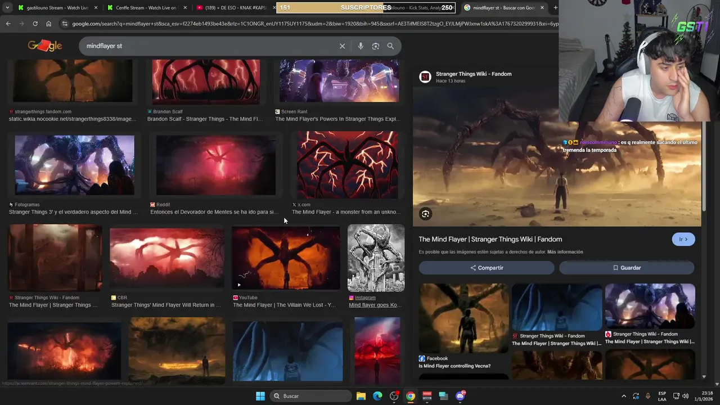Image resolution: width=720 pixels, height=405 pixels.
Task: Open File Explorer from the taskbar
Action: [x=361, y=396]
